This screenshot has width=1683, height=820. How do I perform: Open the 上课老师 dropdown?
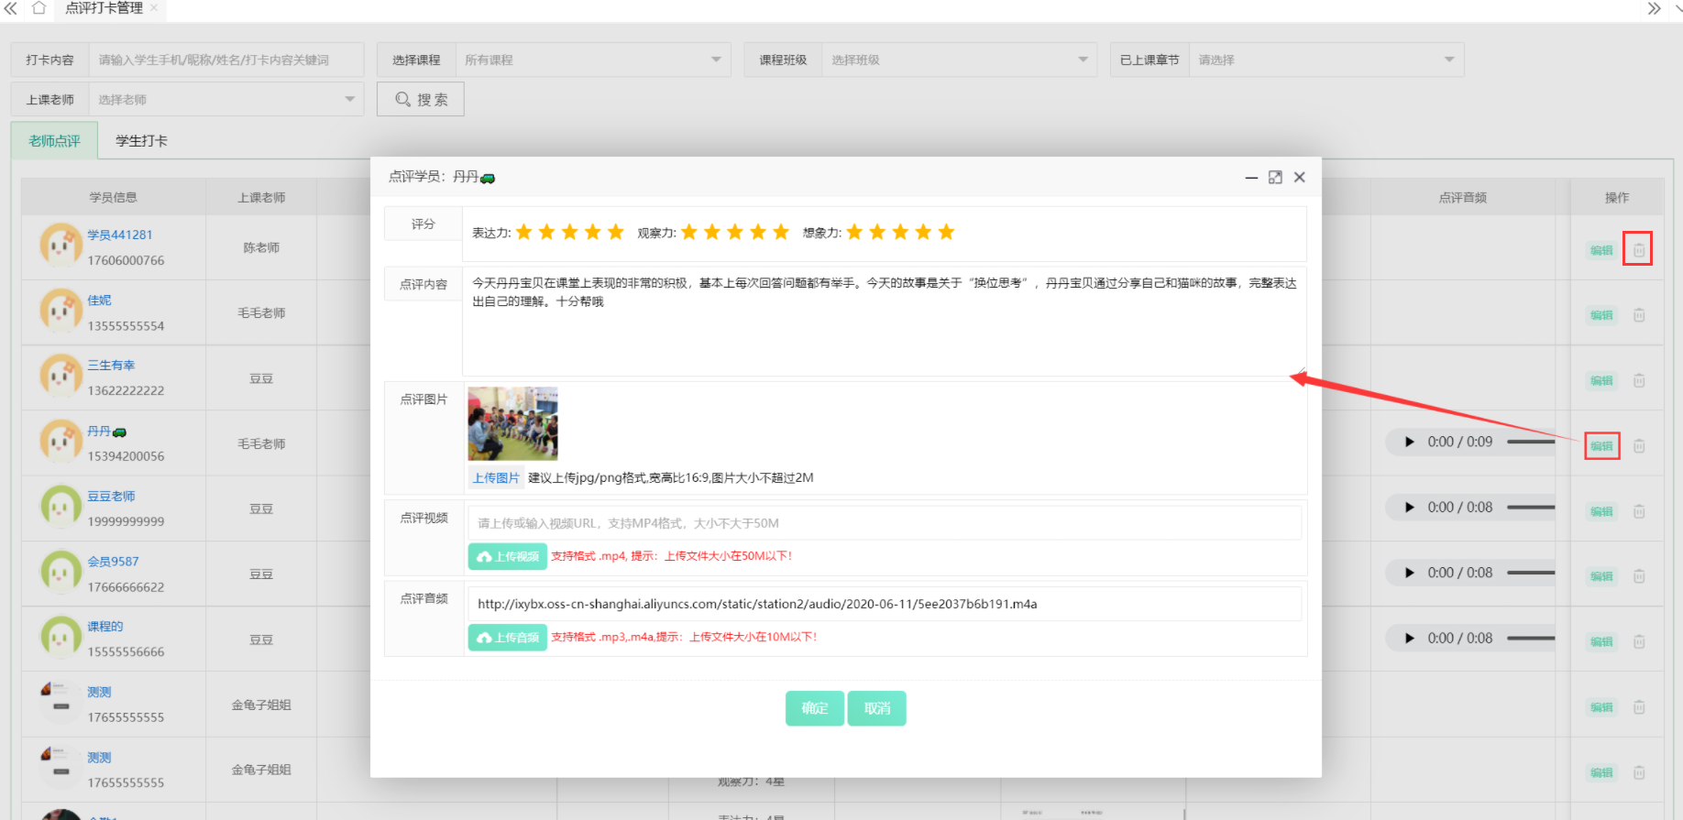[x=225, y=99]
